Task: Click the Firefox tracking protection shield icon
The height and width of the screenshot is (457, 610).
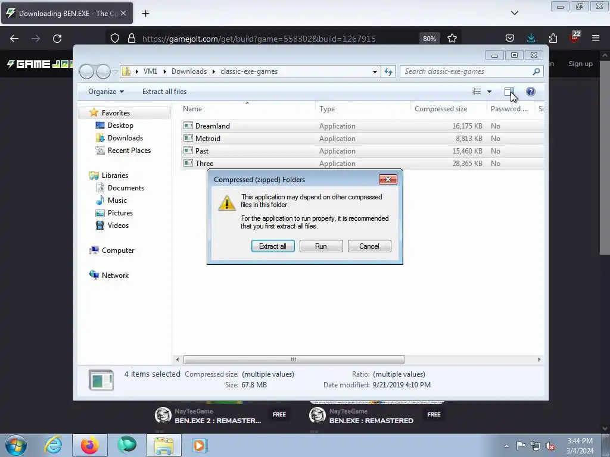Action: [115, 39]
